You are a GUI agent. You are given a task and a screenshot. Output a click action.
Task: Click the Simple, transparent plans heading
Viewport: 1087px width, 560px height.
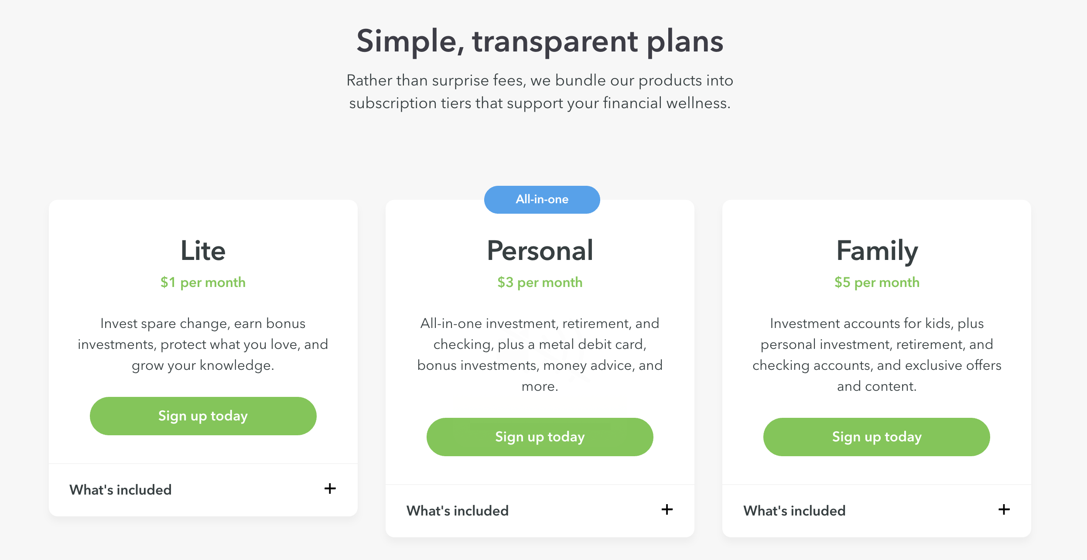(x=540, y=41)
